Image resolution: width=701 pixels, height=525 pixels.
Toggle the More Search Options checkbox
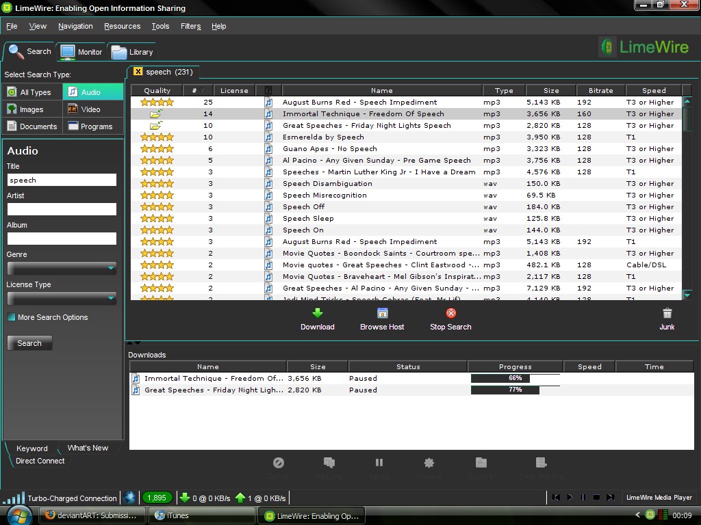coord(12,317)
